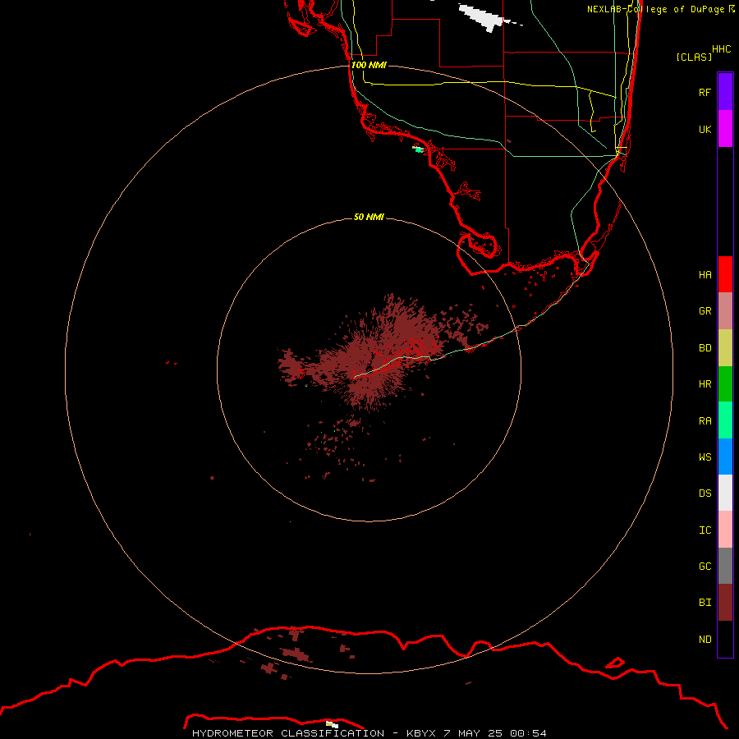739x739 pixels.
Task: Click the HR green legend swatch
Action: 725,384
